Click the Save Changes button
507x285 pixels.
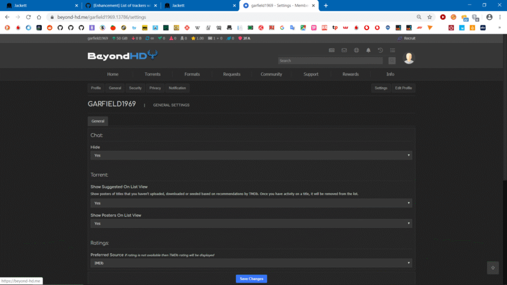[252, 279]
